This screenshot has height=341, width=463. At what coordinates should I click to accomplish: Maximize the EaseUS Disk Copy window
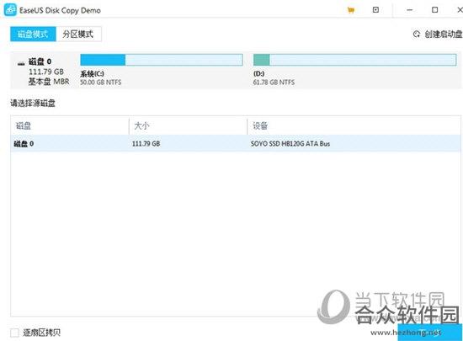[x=435, y=10]
